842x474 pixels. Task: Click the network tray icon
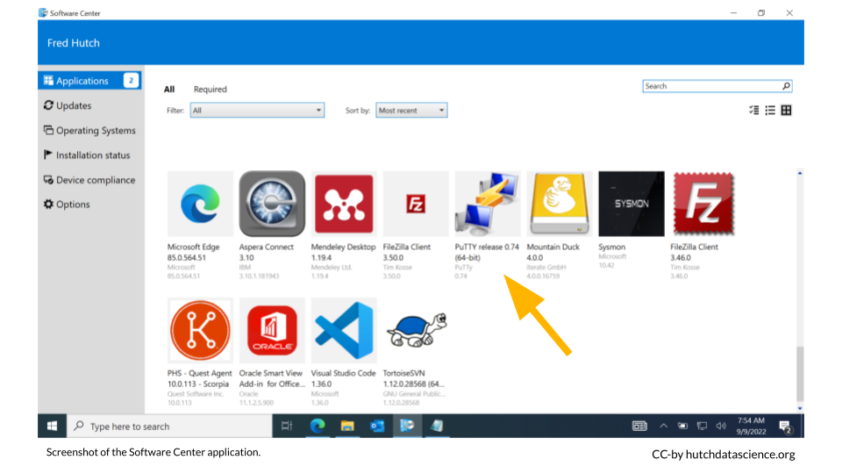tap(702, 427)
